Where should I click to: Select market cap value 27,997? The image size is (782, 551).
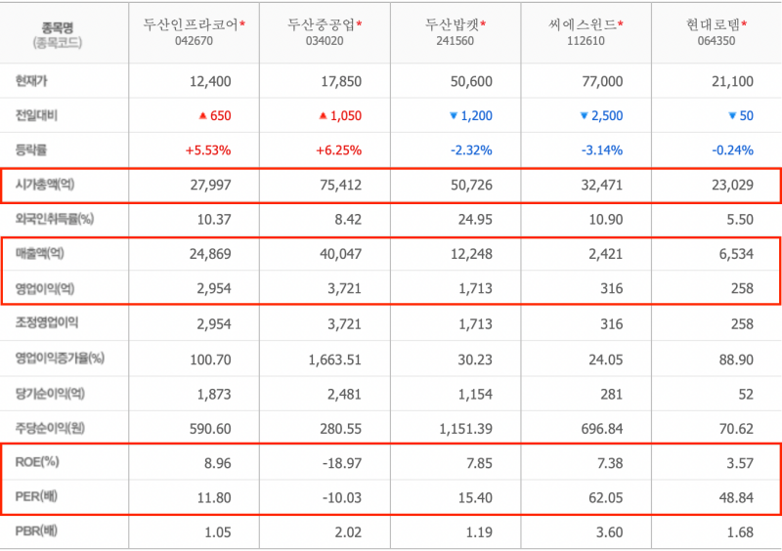coord(210,185)
